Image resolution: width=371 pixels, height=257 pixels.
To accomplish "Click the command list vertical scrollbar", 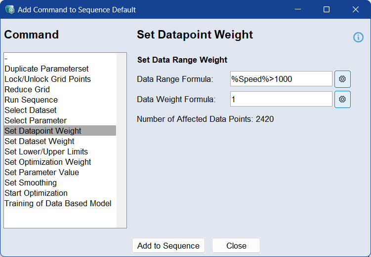I will [122, 140].
